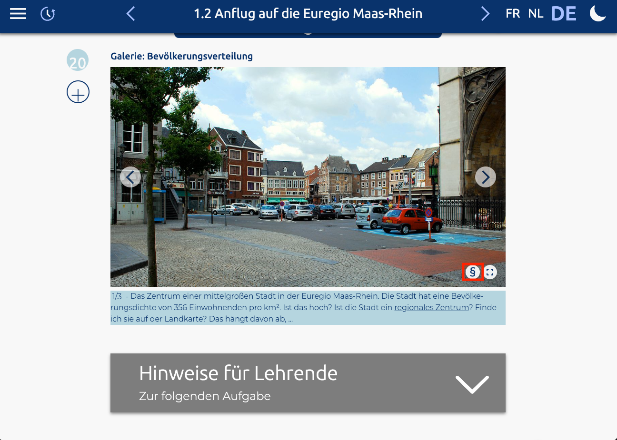
Task: Open image copyright info via § icon
Action: [472, 272]
